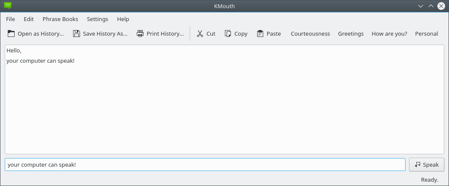Open the Help menu
Viewport: 449px width, 186px height.
tap(123, 19)
